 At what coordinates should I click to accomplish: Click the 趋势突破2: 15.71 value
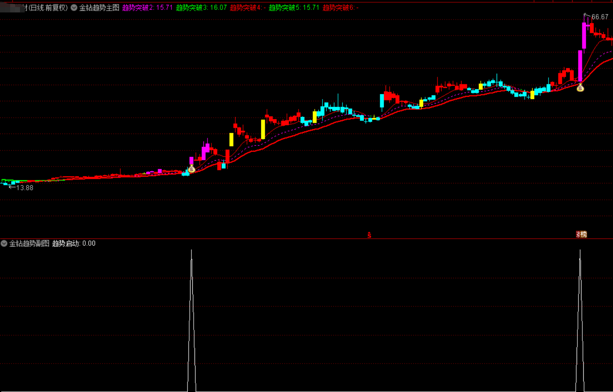tap(147, 8)
